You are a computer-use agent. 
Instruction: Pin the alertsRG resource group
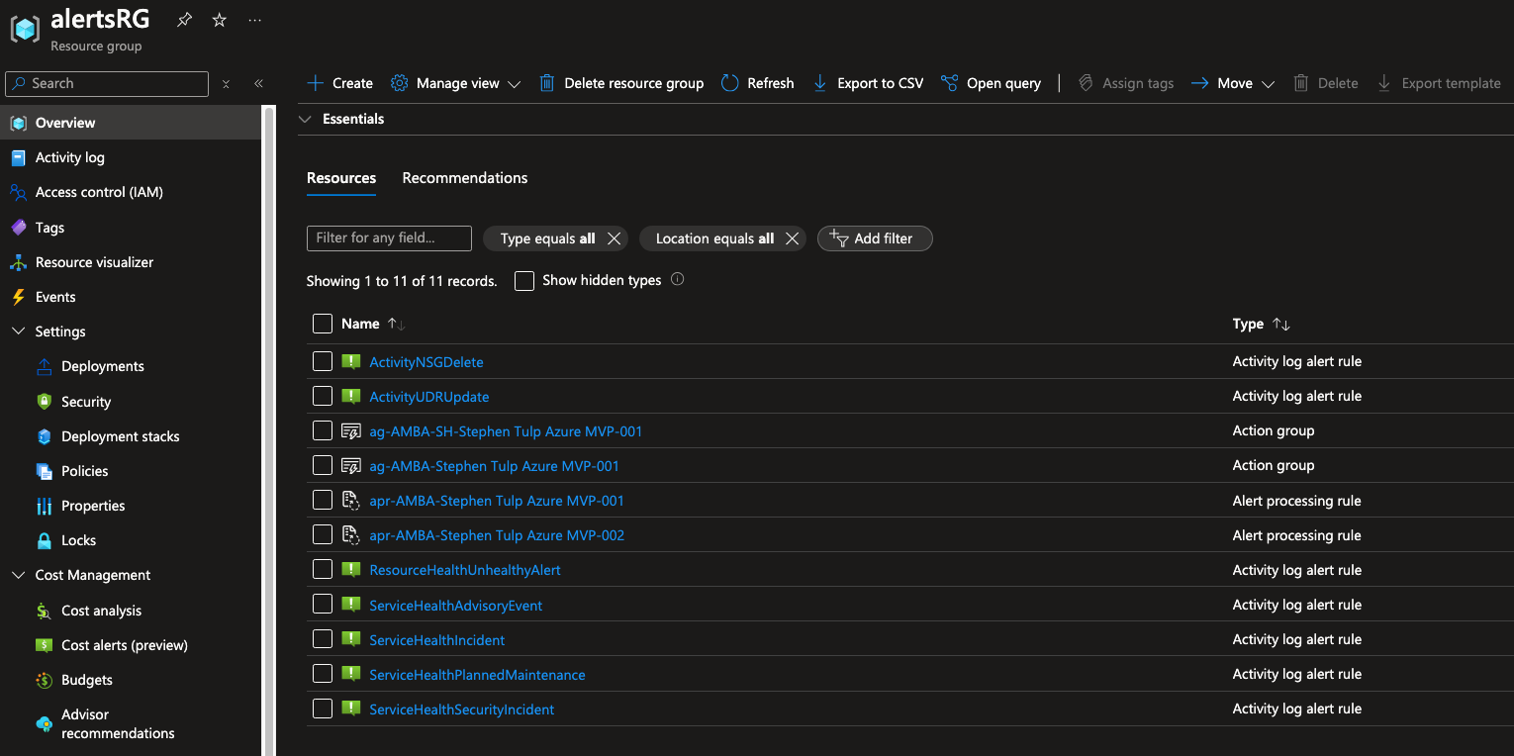click(x=184, y=20)
